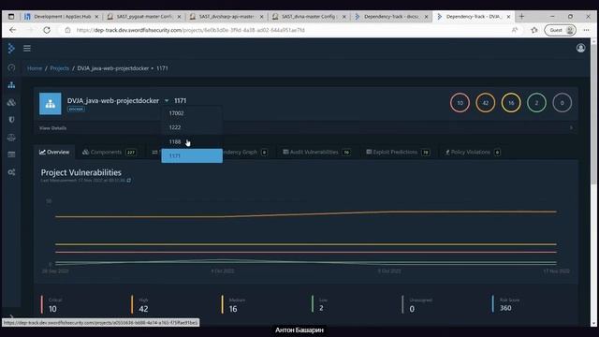Select version 1222 from dropdown
Image resolution: width=599 pixels, height=337 pixels.
(x=192, y=127)
